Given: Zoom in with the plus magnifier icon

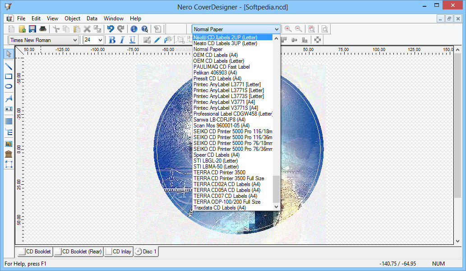Looking at the screenshot, I should [x=288, y=29].
